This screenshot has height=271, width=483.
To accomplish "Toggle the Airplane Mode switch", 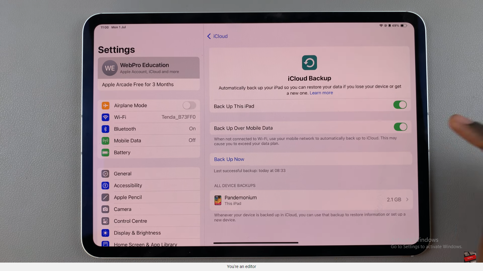I will 189,105.
